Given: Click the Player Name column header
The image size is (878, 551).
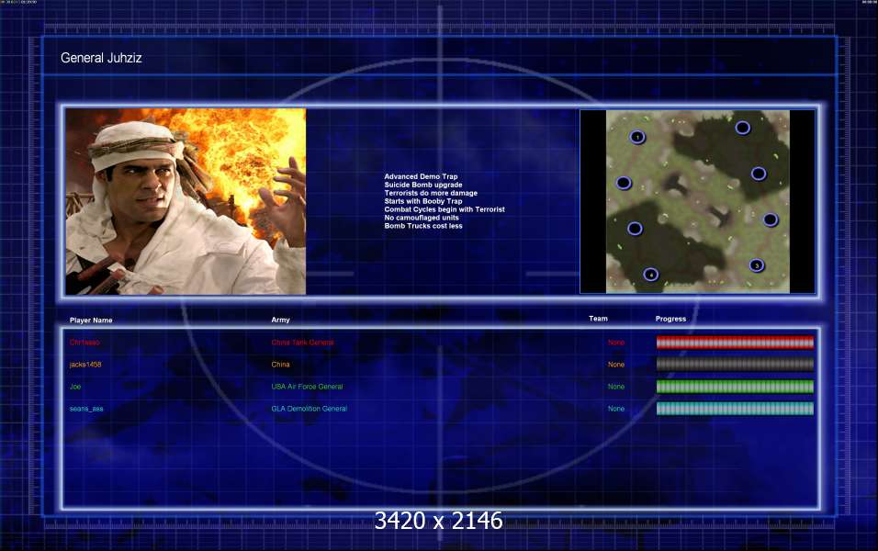Looking at the screenshot, I should [x=91, y=320].
